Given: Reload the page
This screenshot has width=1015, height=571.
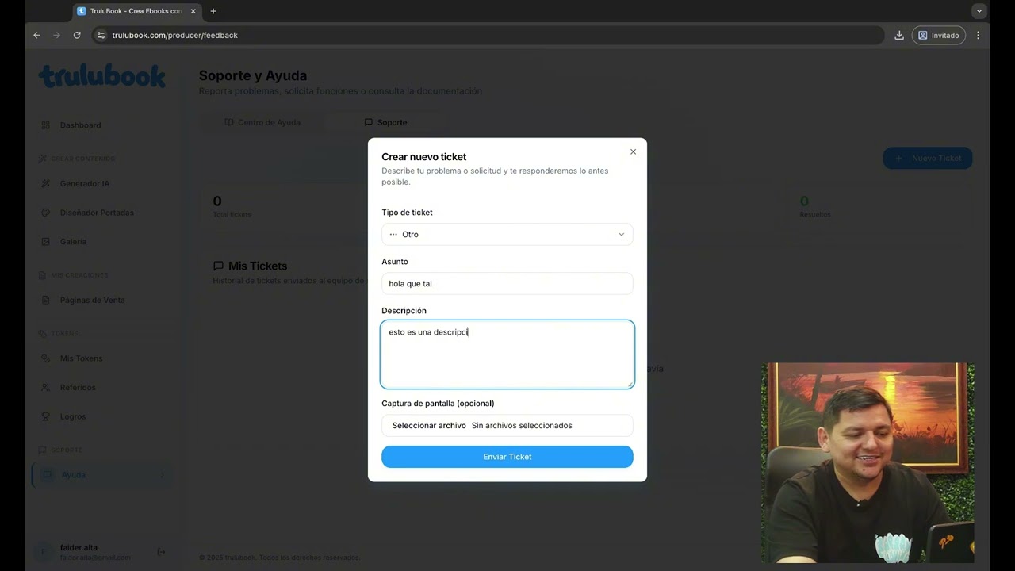Looking at the screenshot, I should 77,35.
